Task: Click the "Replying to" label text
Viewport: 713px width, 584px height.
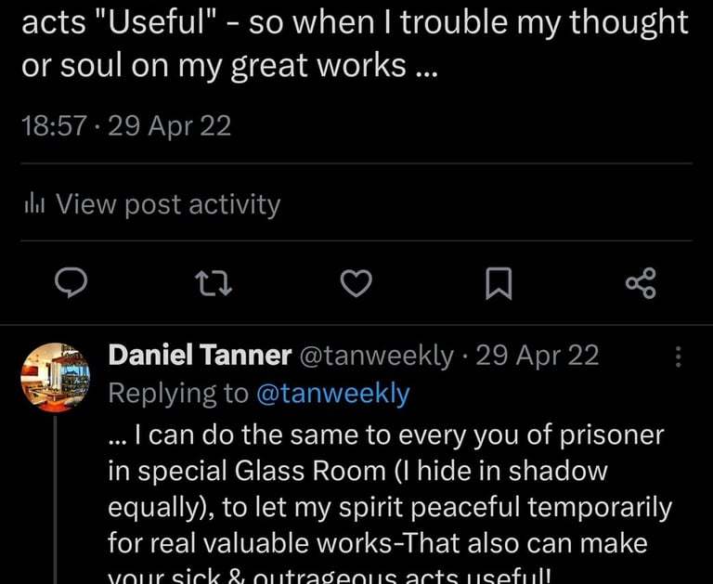Action: coord(178,394)
